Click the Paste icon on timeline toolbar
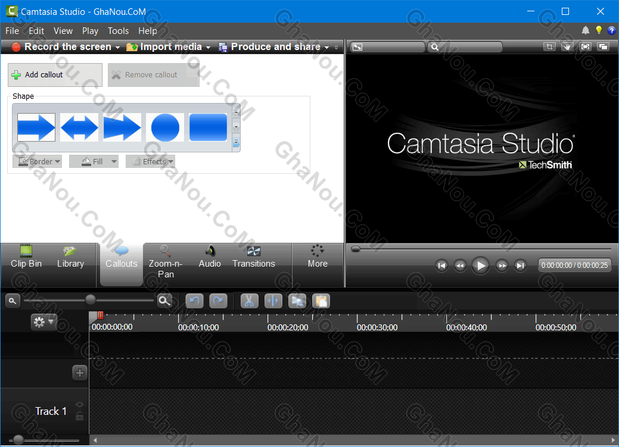 (x=321, y=301)
